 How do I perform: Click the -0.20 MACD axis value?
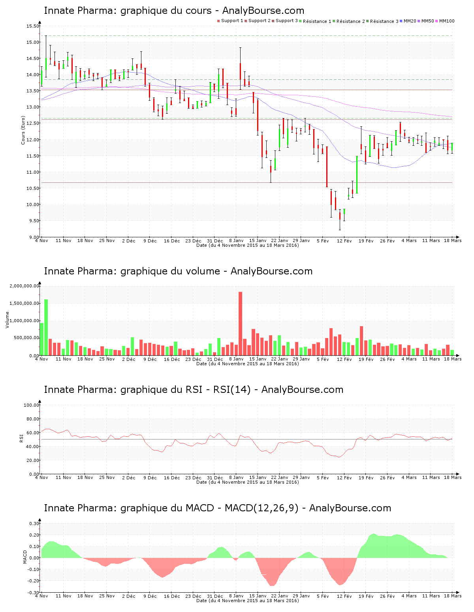click(34, 581)
